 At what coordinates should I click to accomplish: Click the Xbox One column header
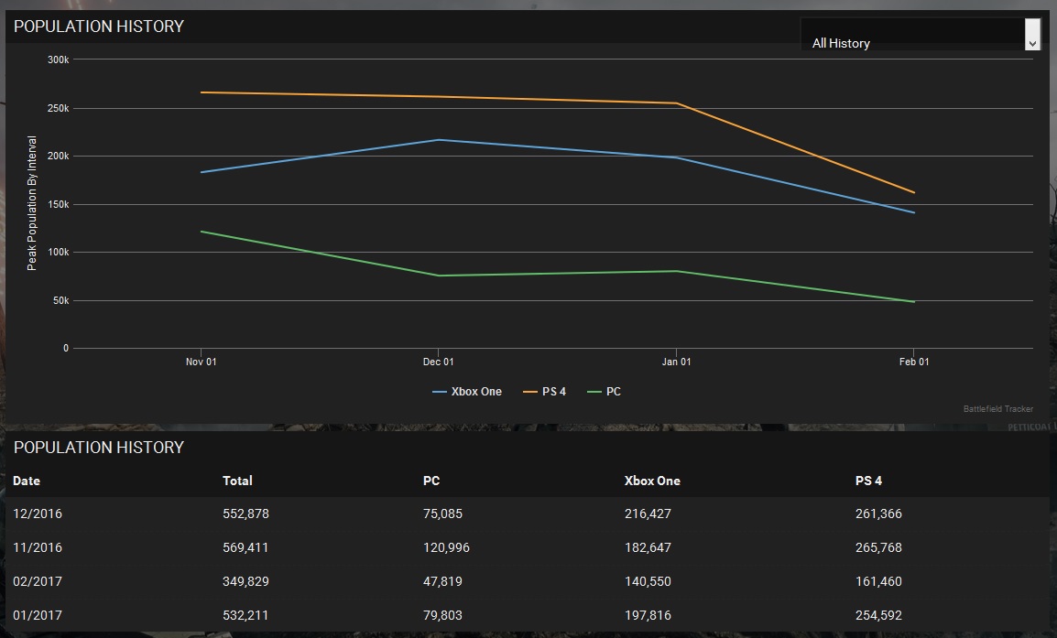pos(652,481)
